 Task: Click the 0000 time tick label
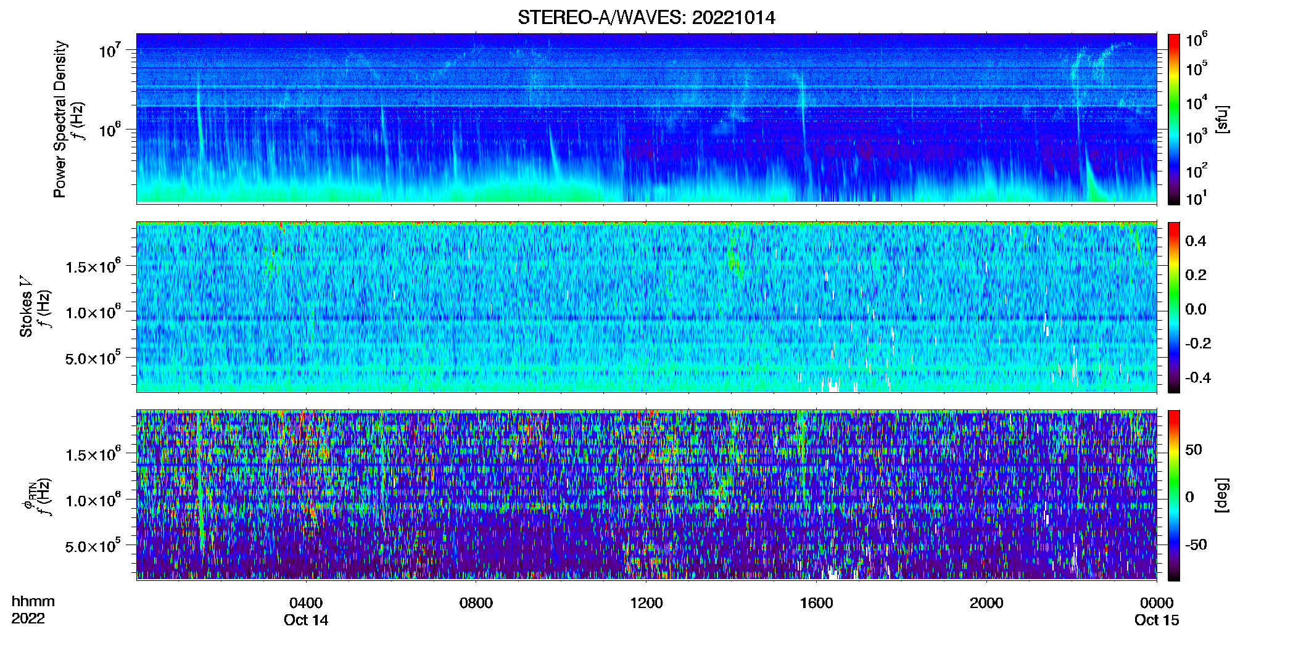click(x=1157, y=602)
